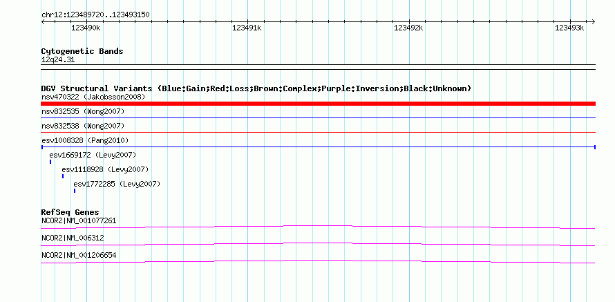Click the magenta NM_006312 transcript line

coord(318,244)
